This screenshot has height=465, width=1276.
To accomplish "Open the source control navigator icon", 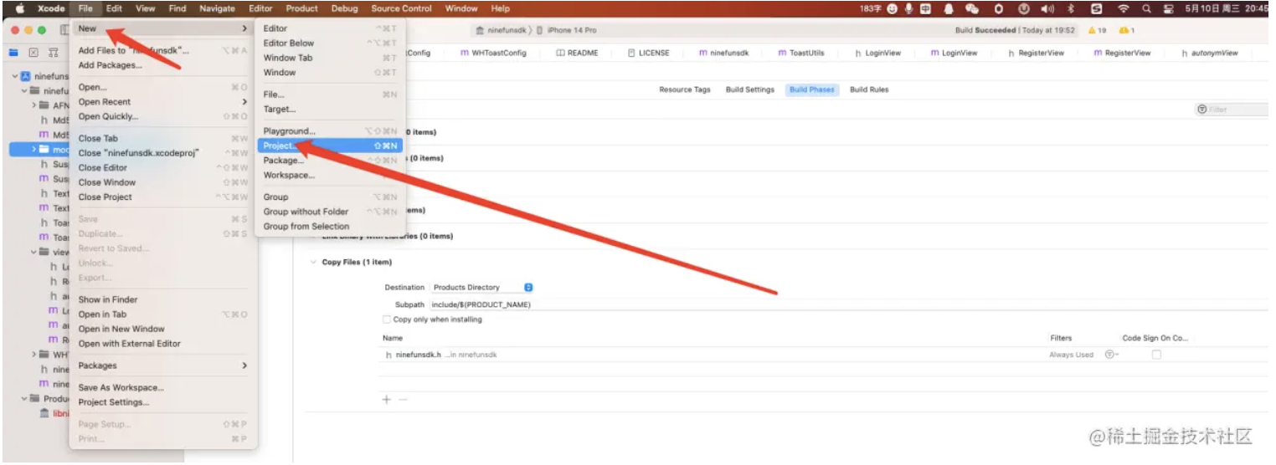I will coord(33,52).
